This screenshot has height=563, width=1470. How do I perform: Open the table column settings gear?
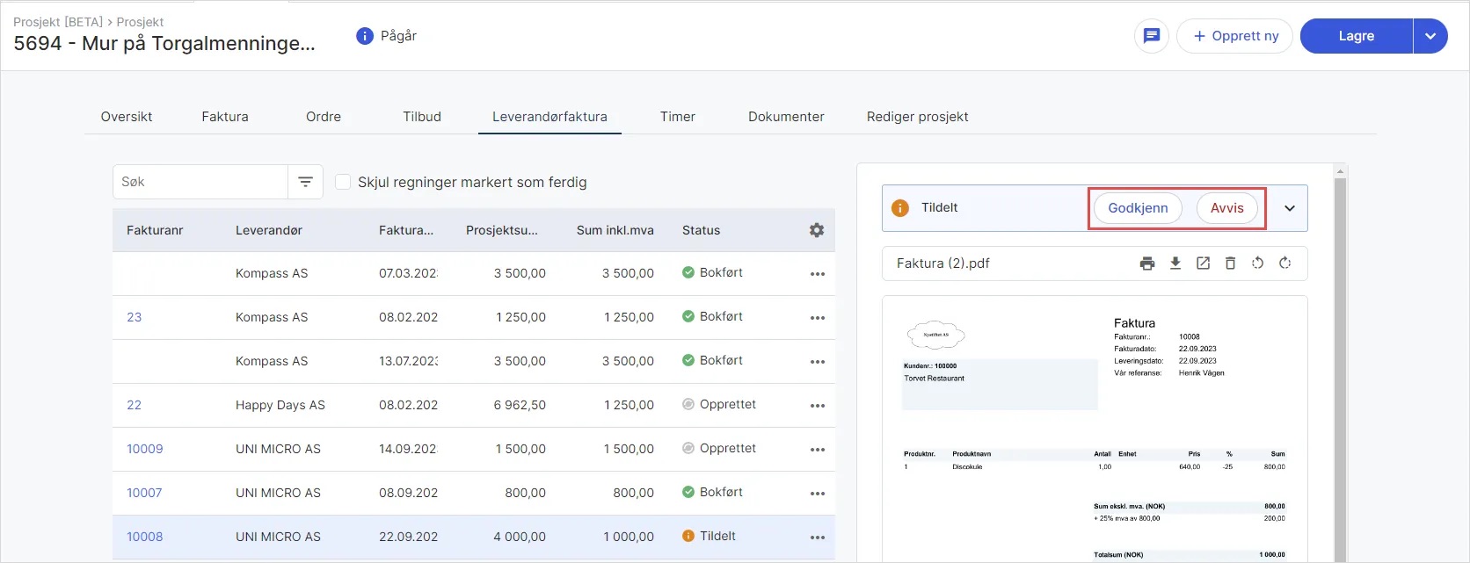(817, 230)
